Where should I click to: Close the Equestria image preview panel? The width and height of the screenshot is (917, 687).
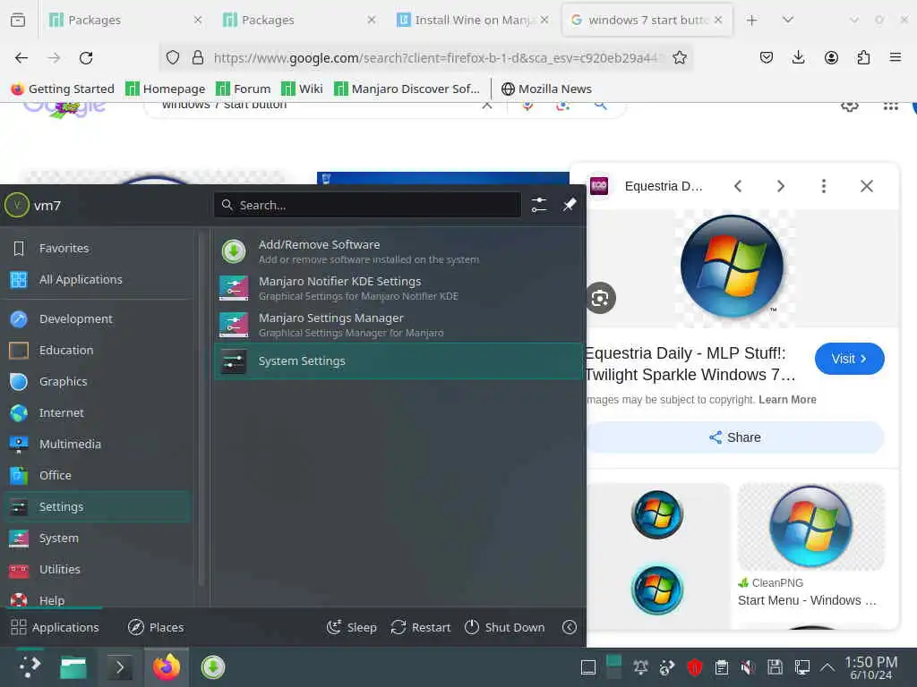[x=867, y=186]
